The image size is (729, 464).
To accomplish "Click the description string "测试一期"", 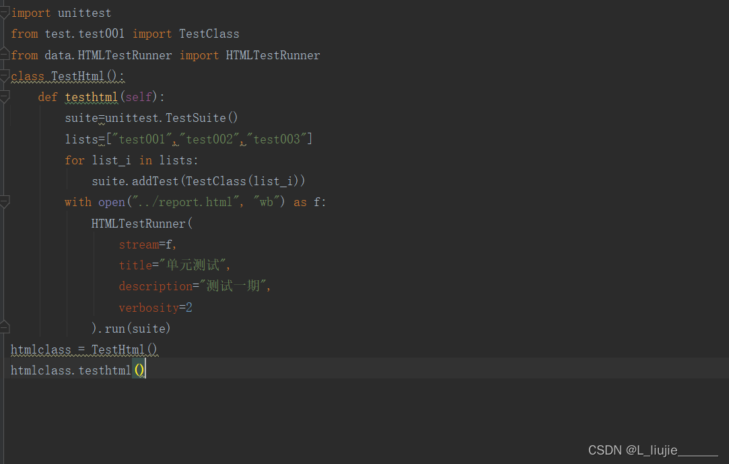I will [x=233, y=286].
